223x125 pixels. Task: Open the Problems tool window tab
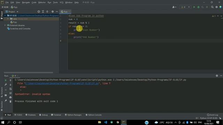[x=31, y=115]
